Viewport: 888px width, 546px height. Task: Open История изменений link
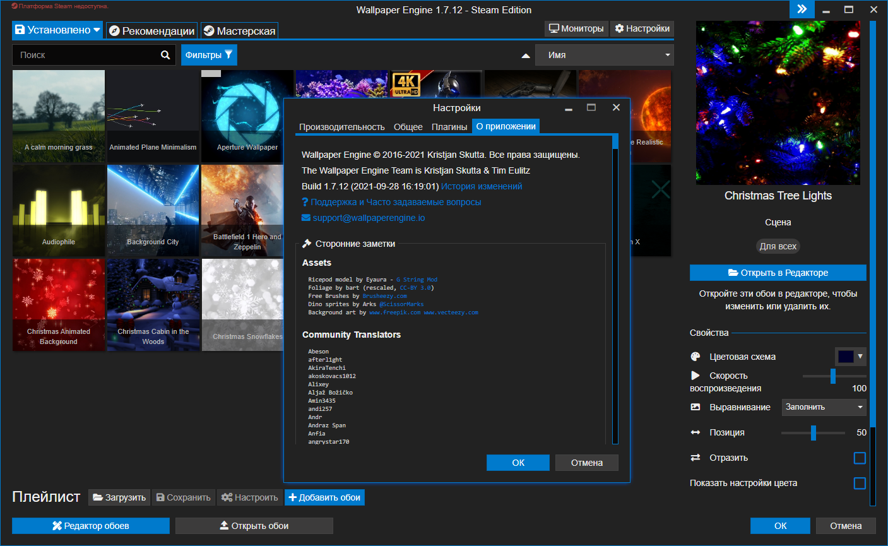482,186
